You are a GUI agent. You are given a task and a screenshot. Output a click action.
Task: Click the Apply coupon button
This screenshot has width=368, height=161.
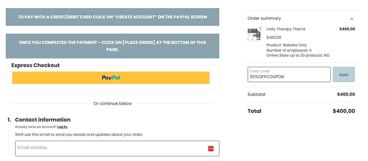tap(344, 74)
